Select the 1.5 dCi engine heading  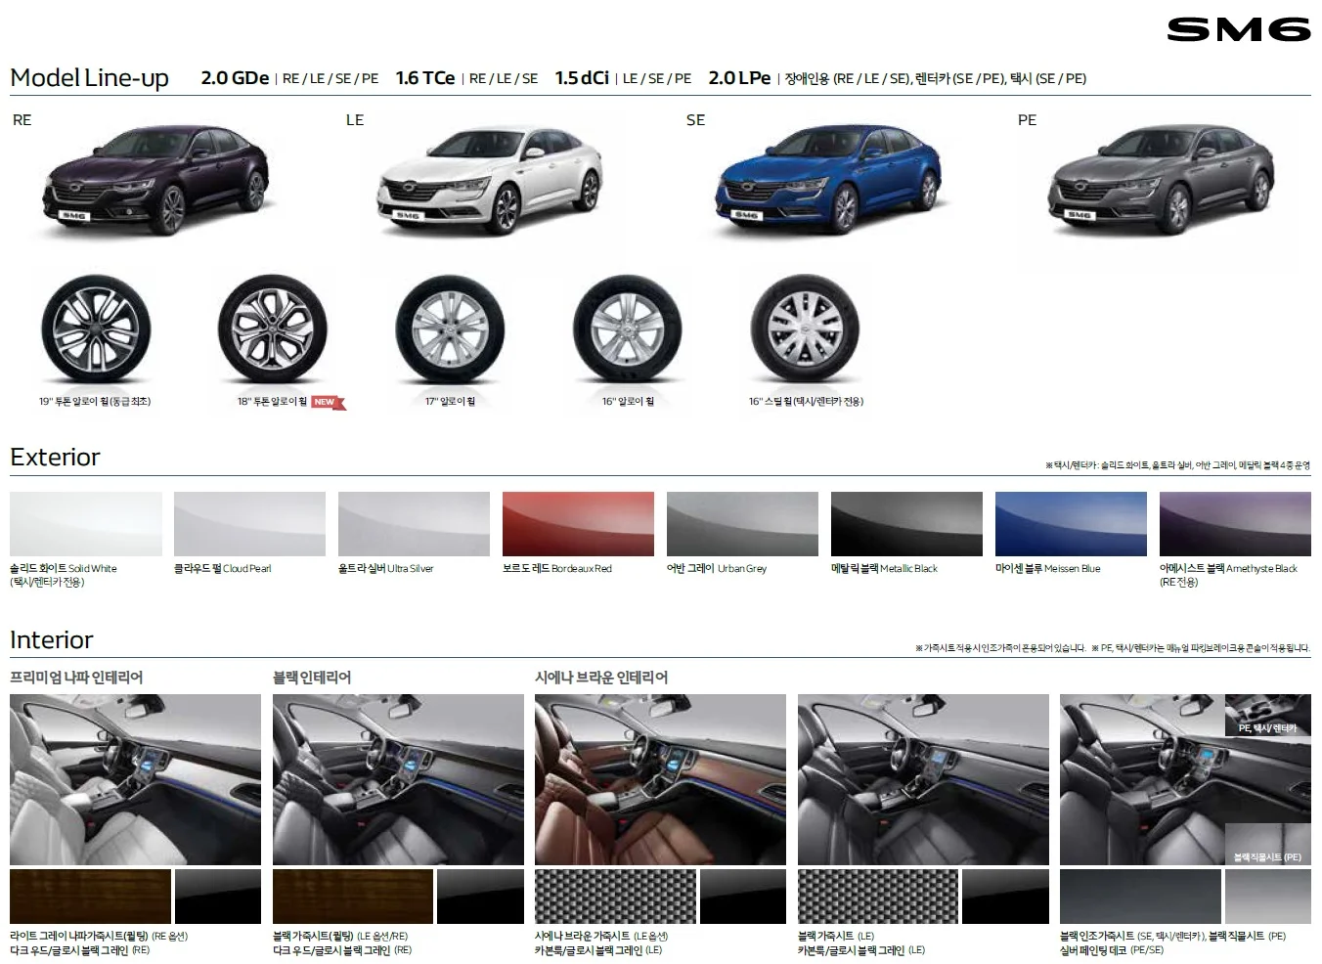tap(582, 78)
